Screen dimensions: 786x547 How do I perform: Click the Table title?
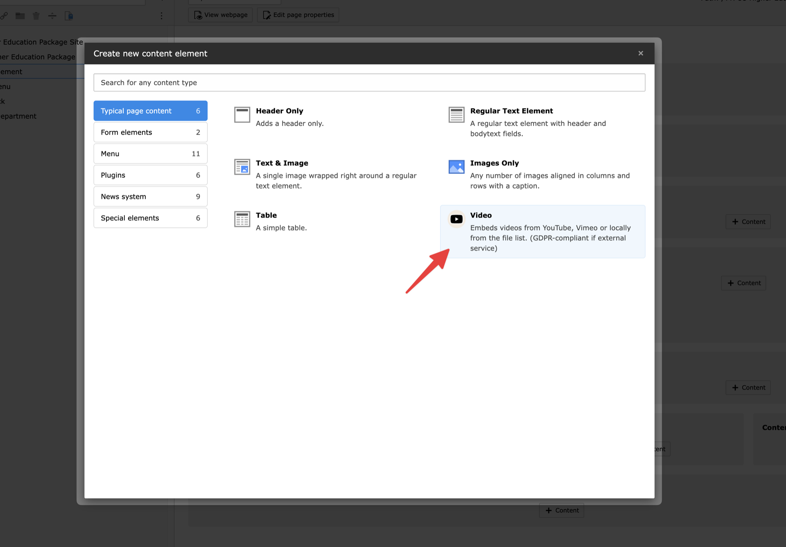pos(266,215)
